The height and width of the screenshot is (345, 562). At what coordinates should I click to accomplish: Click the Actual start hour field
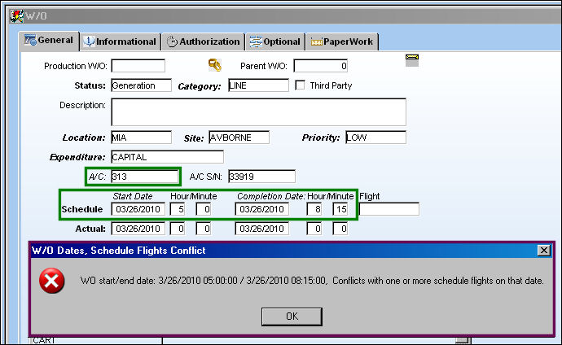[x=177, y=229]
